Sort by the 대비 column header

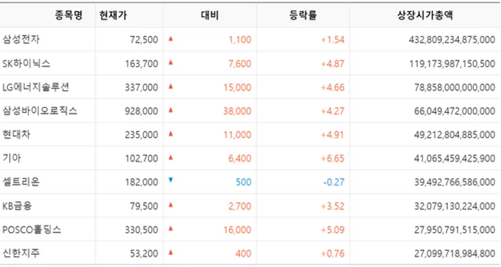click(210, 15)
